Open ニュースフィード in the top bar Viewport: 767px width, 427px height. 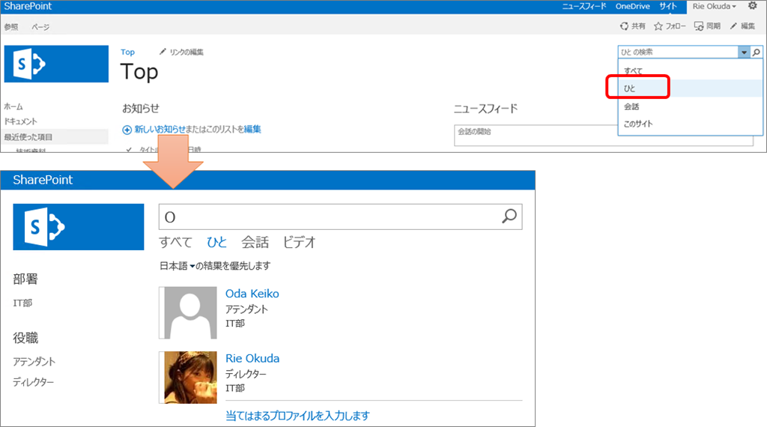click(584, 6)
